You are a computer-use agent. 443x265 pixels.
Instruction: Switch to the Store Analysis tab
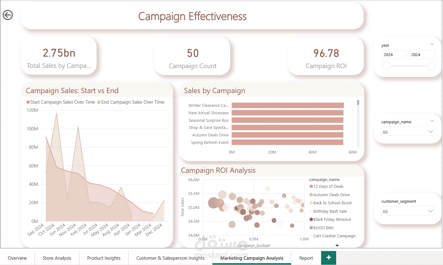[57, 258]
